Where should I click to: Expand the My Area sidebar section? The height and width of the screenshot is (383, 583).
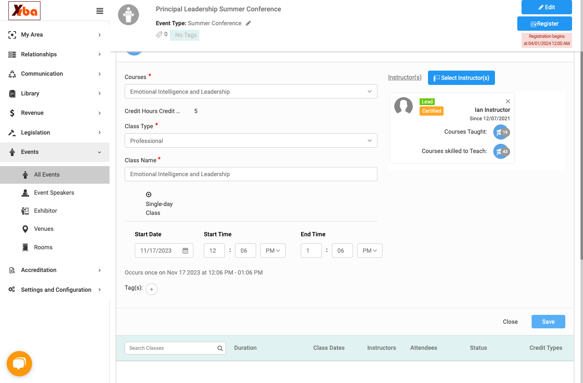click(x=55, y=34)
